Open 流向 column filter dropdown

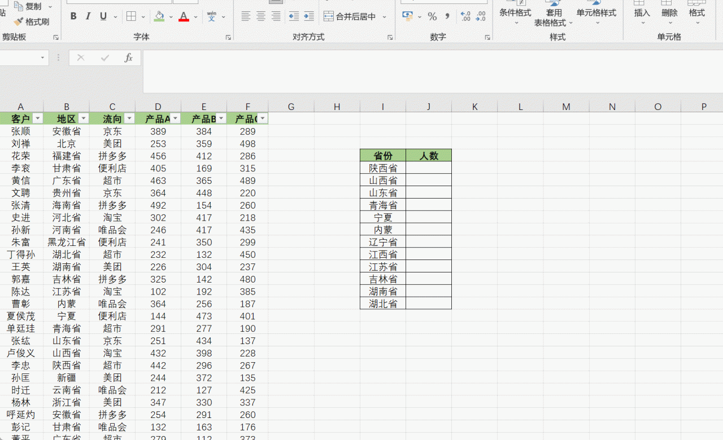pos(129,118)
